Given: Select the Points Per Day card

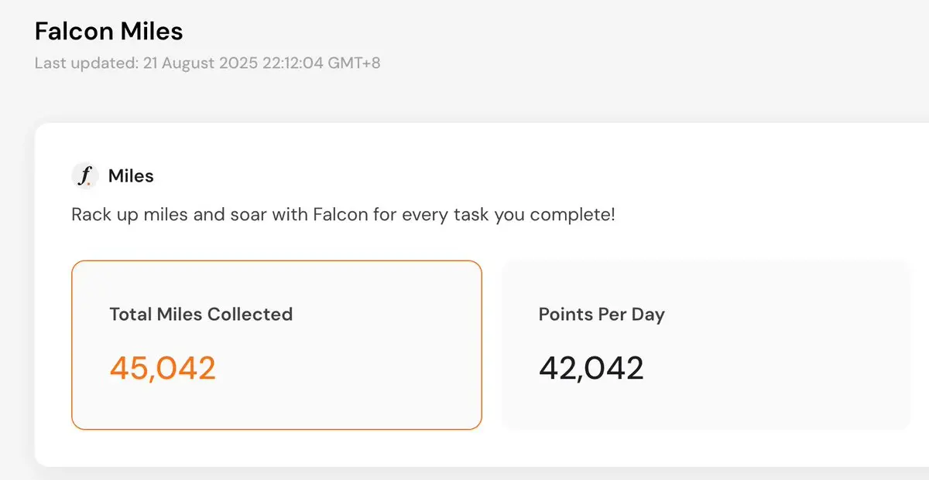Looking at the screenshot, I should 706,345.
